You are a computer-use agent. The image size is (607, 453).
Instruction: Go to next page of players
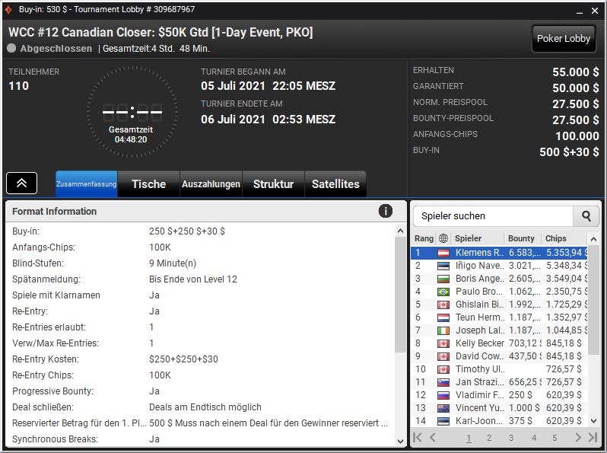578,438
